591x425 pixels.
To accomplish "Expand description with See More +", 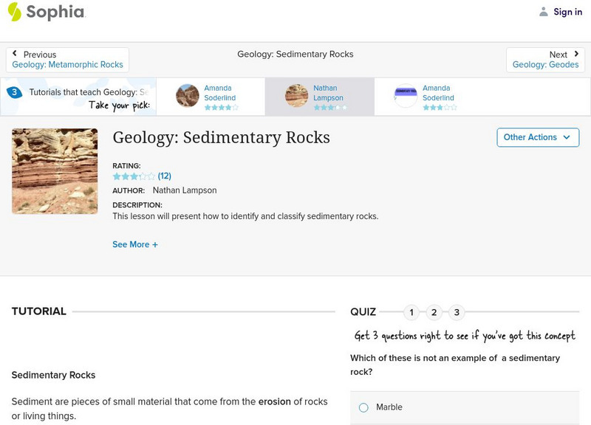I will [135, 244].
